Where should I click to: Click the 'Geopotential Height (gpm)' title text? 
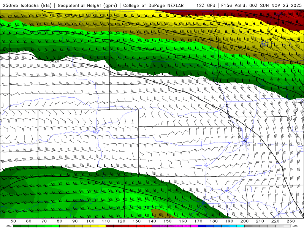[87, 5]
